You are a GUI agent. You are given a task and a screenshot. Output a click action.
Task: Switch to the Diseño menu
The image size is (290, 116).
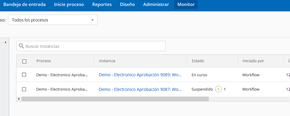coord(127,4)
